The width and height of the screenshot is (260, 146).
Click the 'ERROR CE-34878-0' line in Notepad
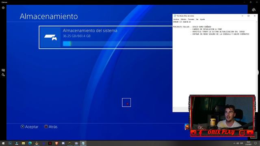click(182, 22)
